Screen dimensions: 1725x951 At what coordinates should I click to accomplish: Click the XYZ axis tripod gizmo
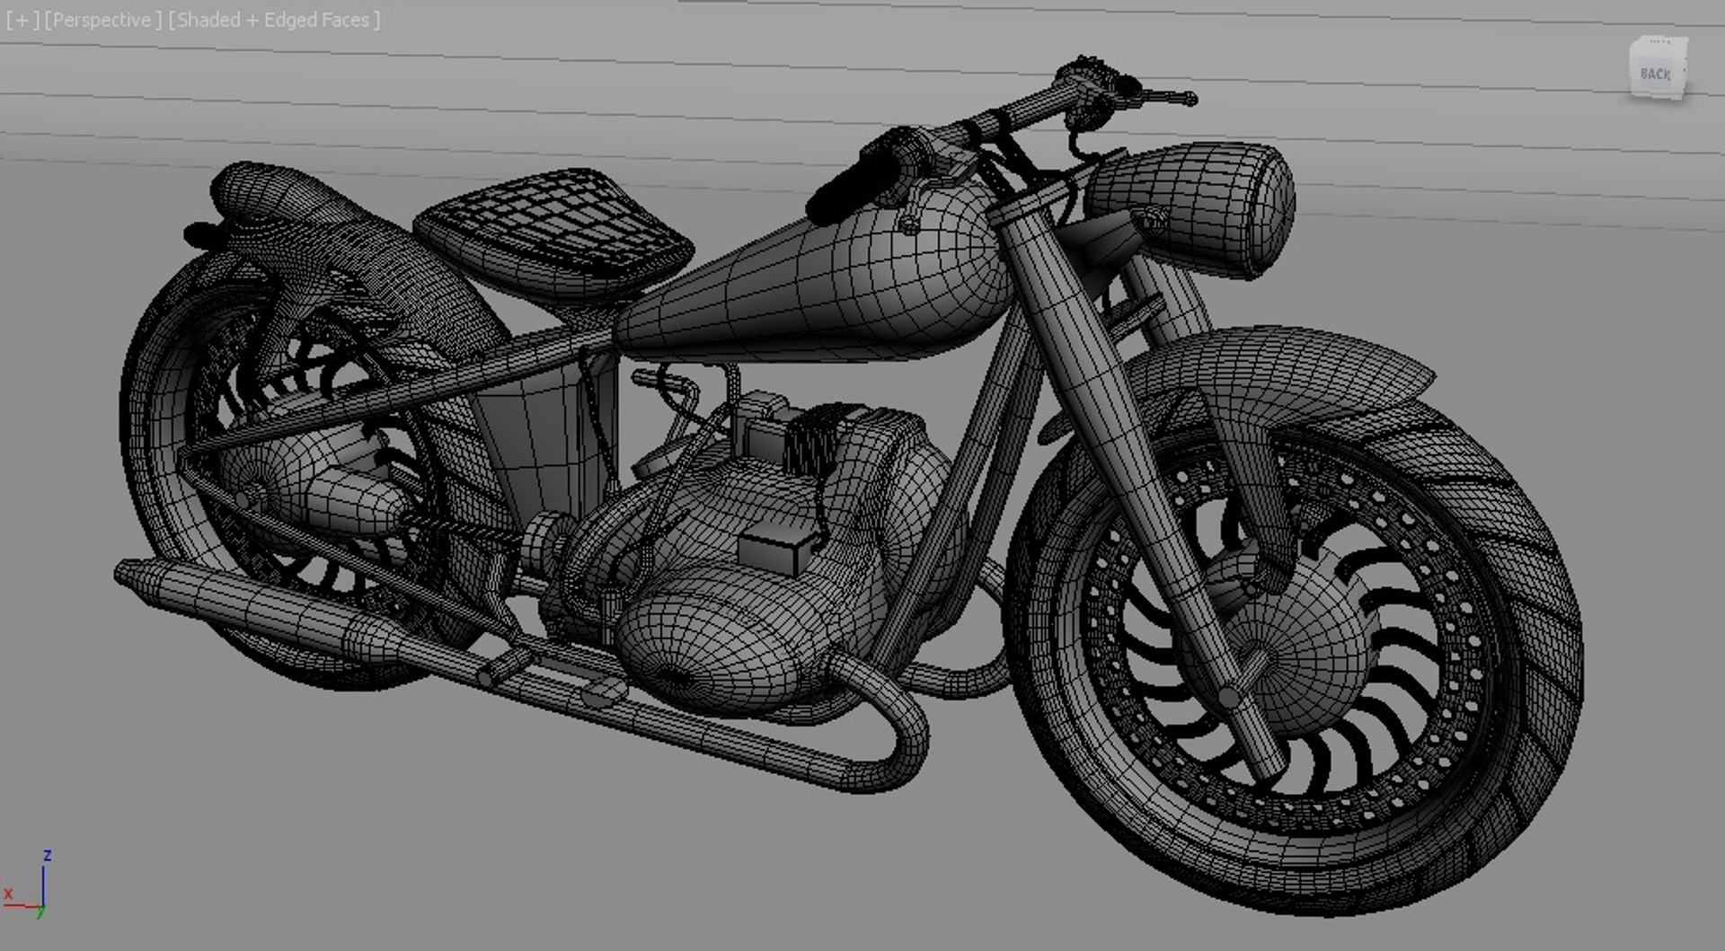[x=27, y=884]
